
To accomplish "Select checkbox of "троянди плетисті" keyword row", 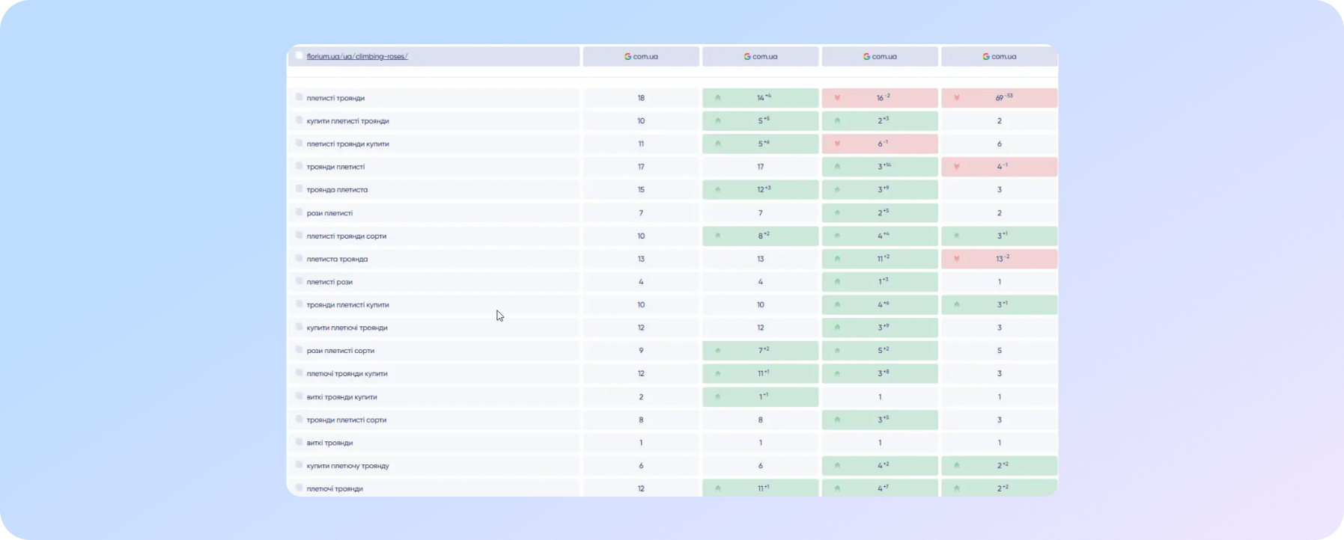I will tap(299, 166).
